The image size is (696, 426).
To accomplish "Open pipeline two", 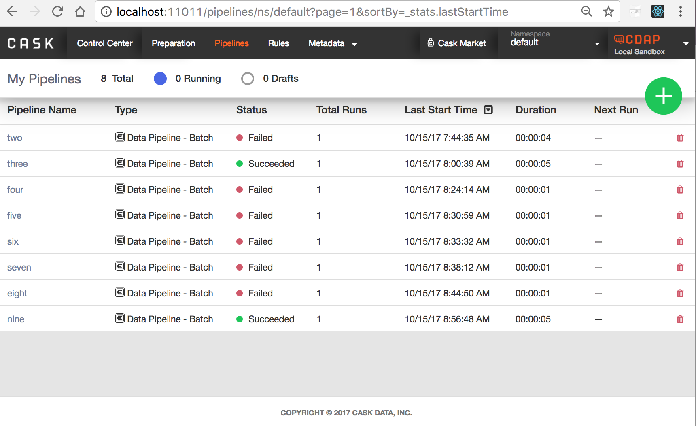I will click(15, 138).
